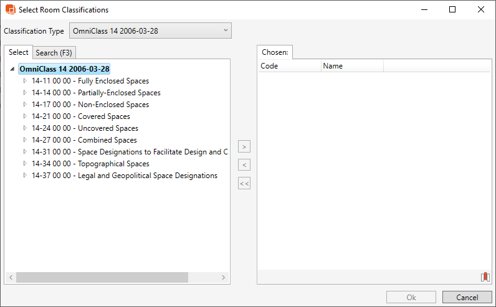The height and width of the screenshot is (307, 496).
Task: Open the Select tab
Action: pyautogui.click(x=18, y=52)
